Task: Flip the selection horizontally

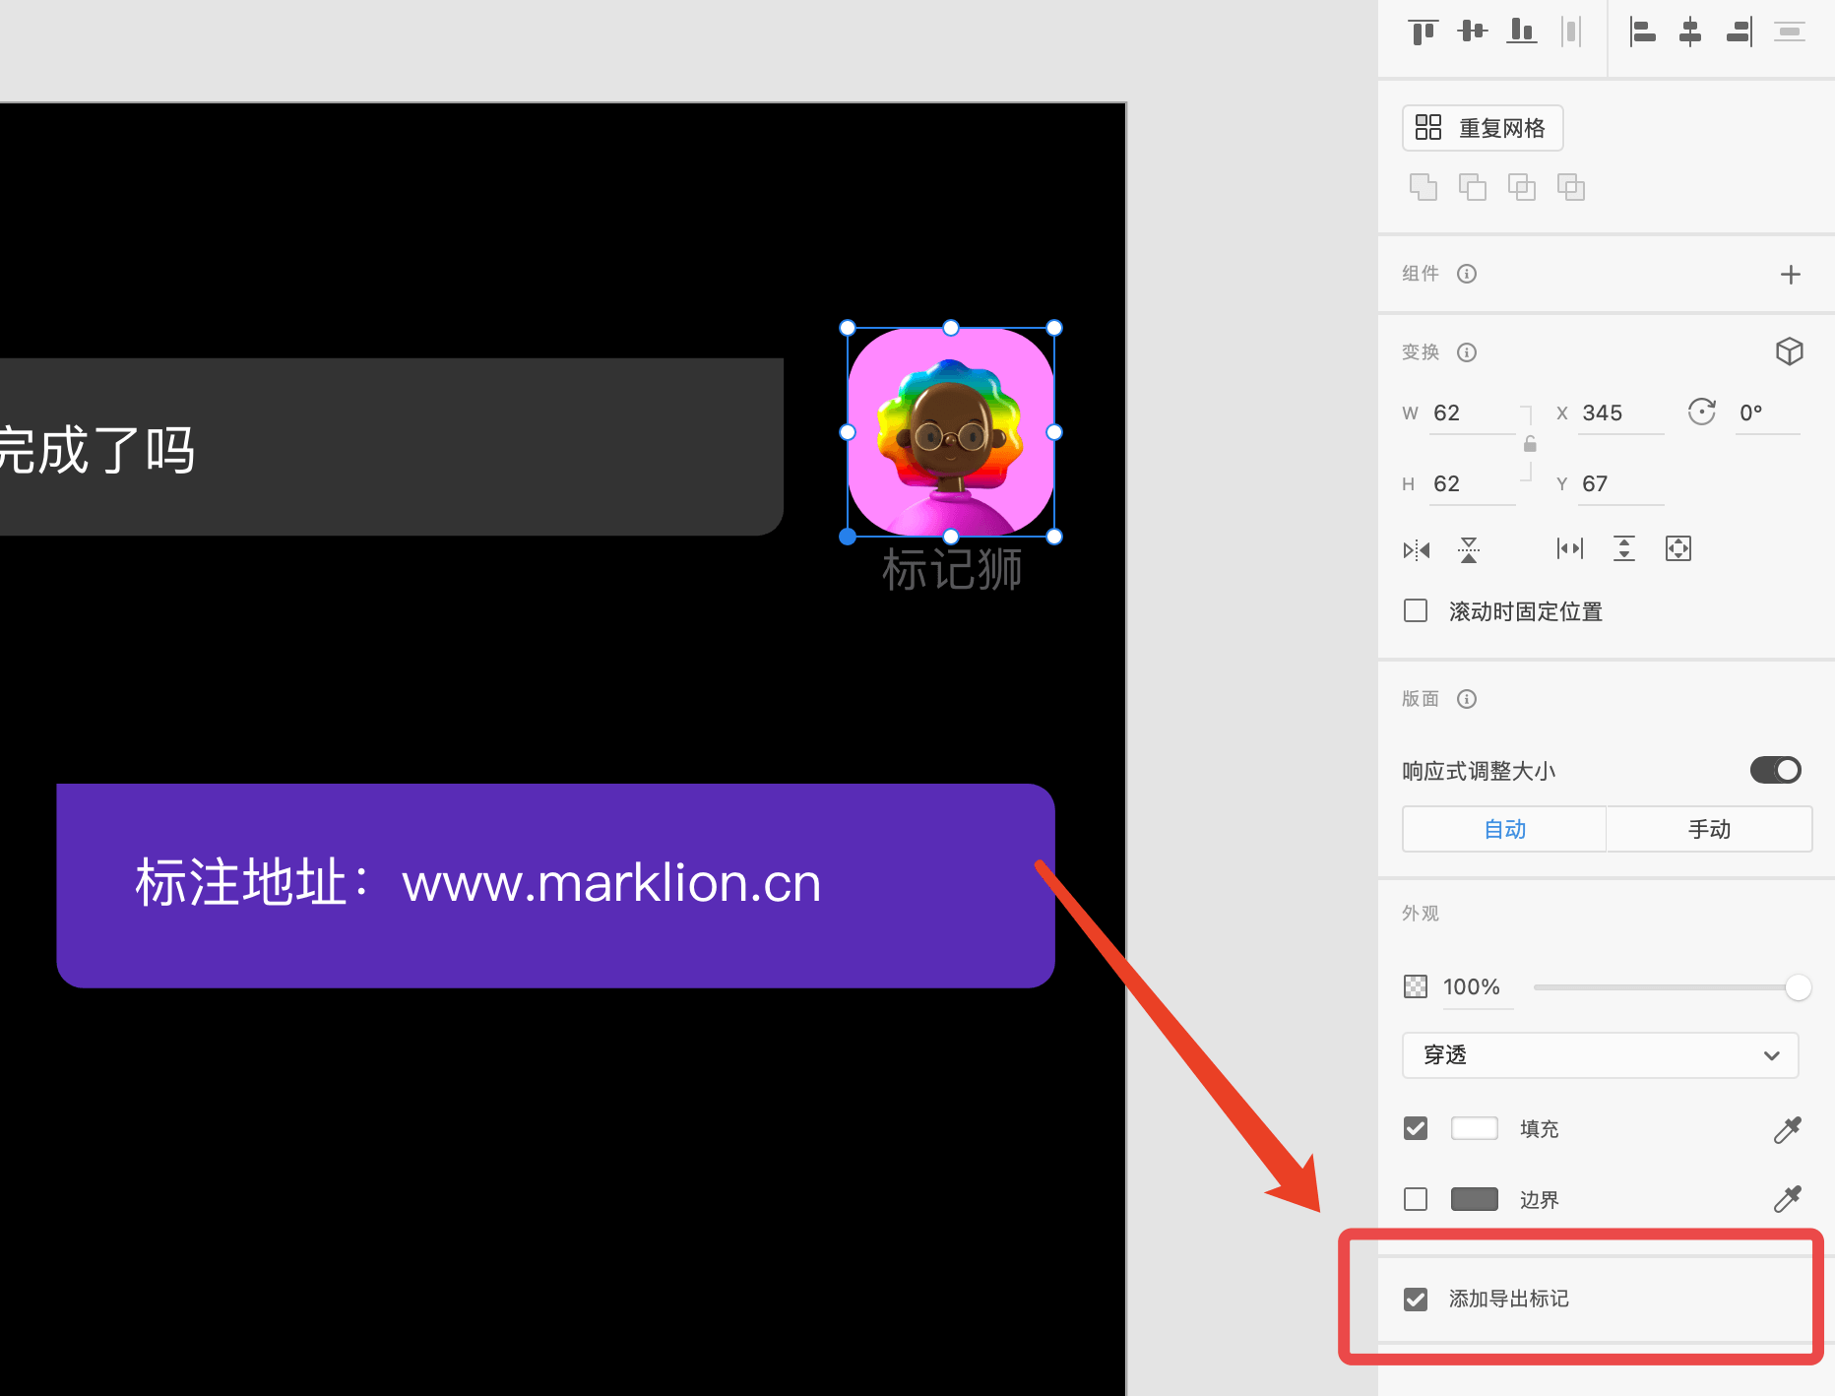Action: (1417, 549)
